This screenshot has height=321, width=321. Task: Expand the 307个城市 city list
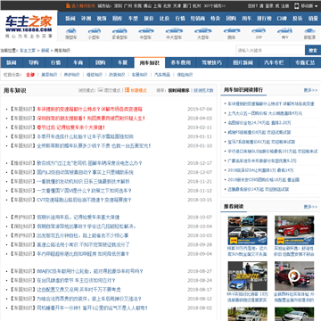pyautogui.click(x=215, y=6)
